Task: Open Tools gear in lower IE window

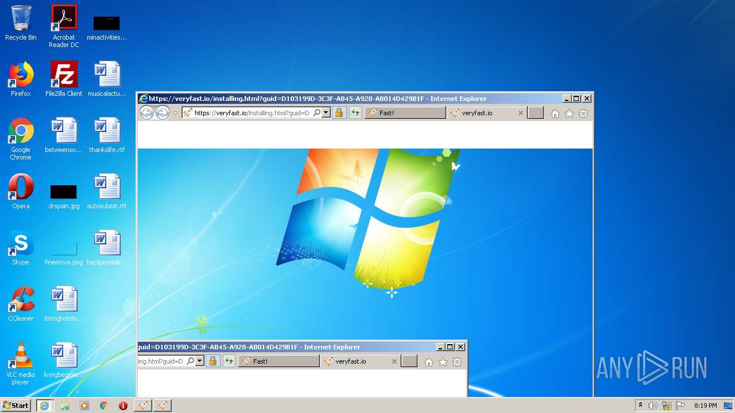Action: pos(457,362)
